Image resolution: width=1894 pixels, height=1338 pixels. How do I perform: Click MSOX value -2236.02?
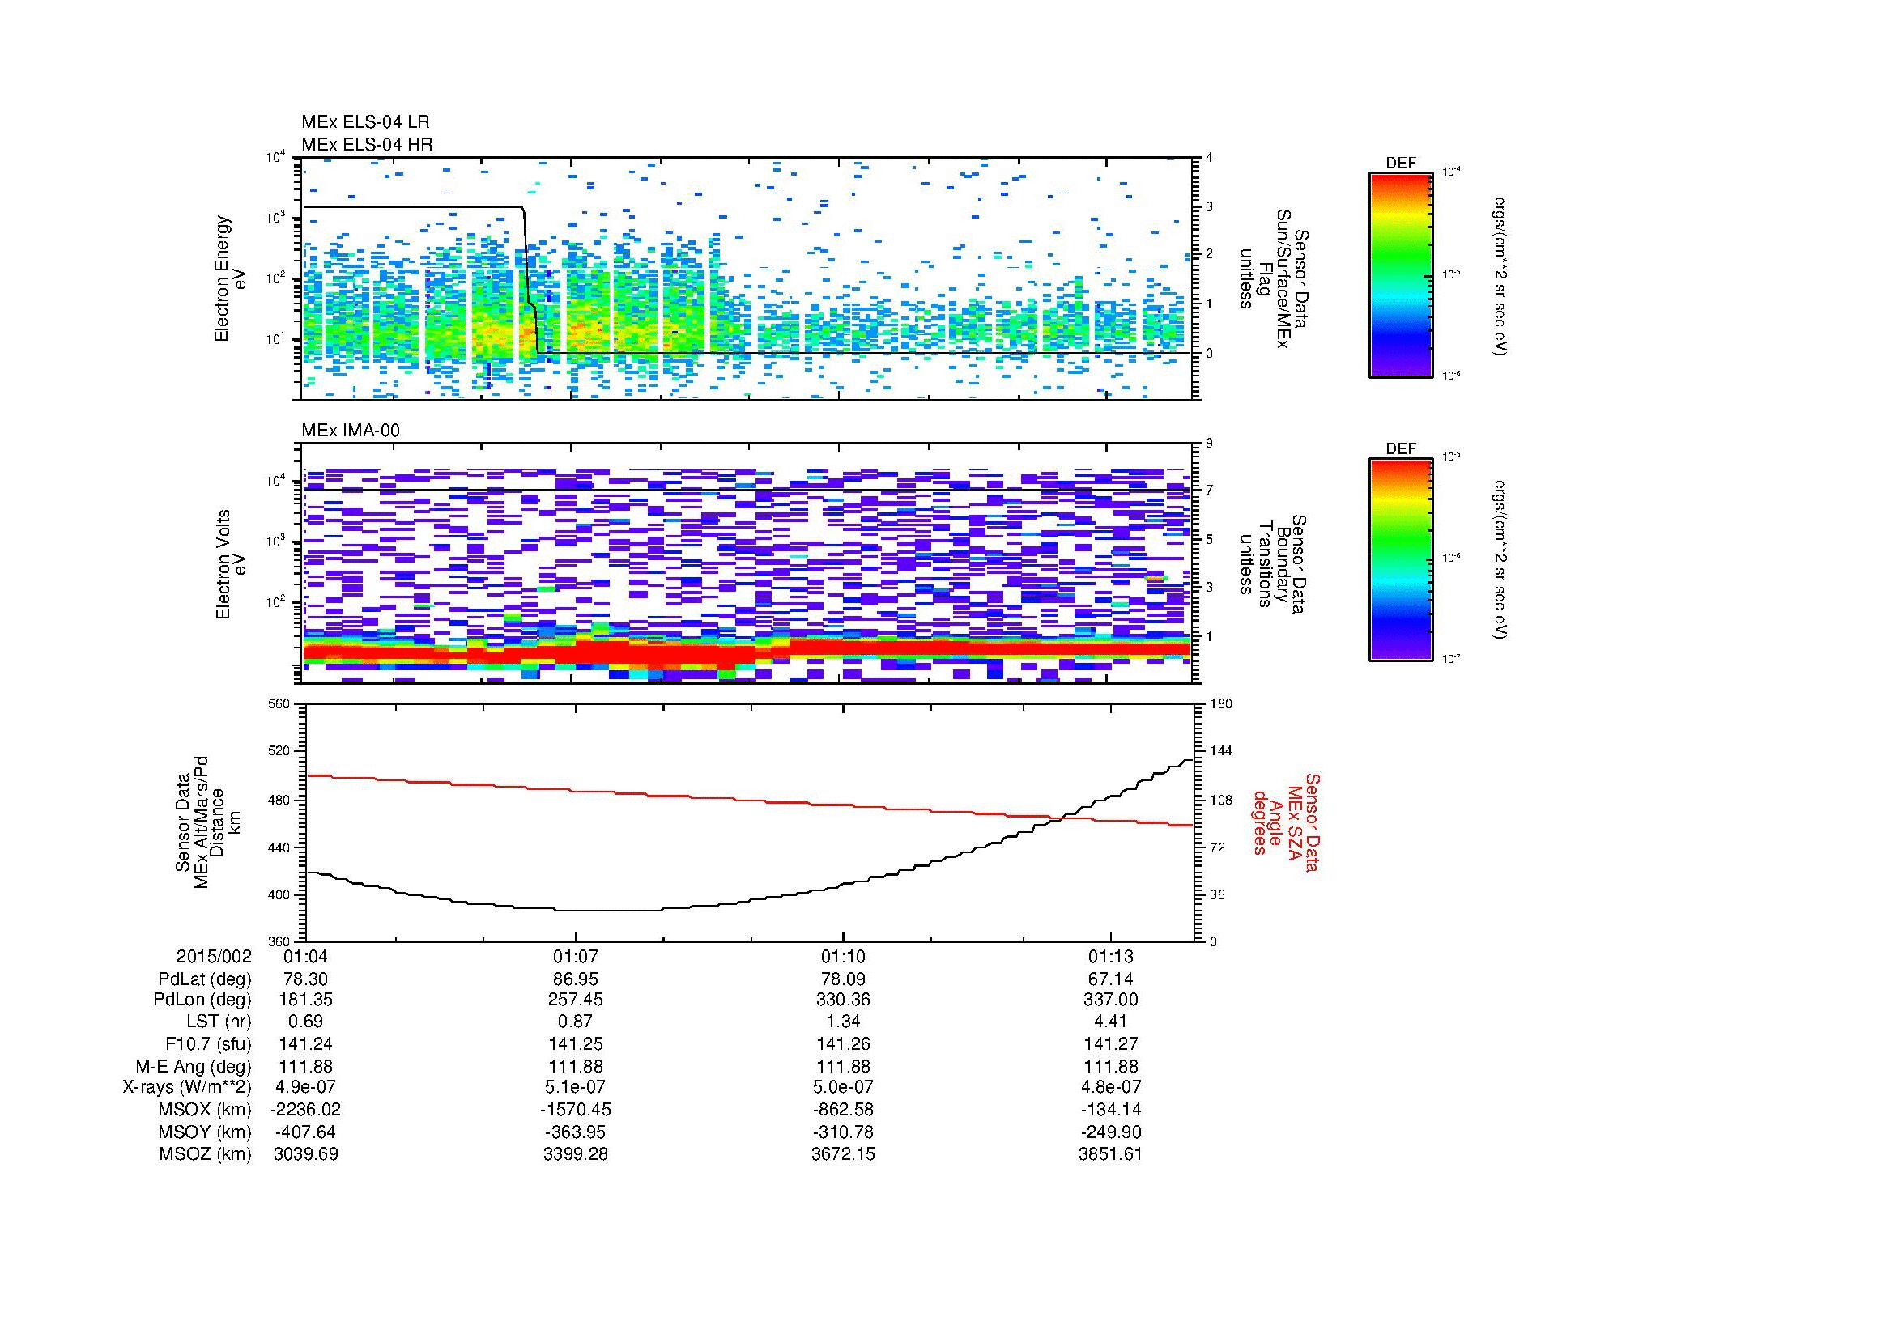coord(305,1110)
